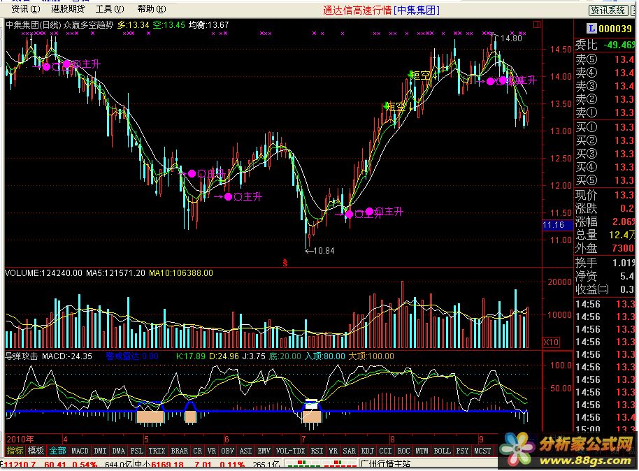Select the TRIX indicator tab
The width and height of the screenshot is (639, 471).
pos(157,451)
